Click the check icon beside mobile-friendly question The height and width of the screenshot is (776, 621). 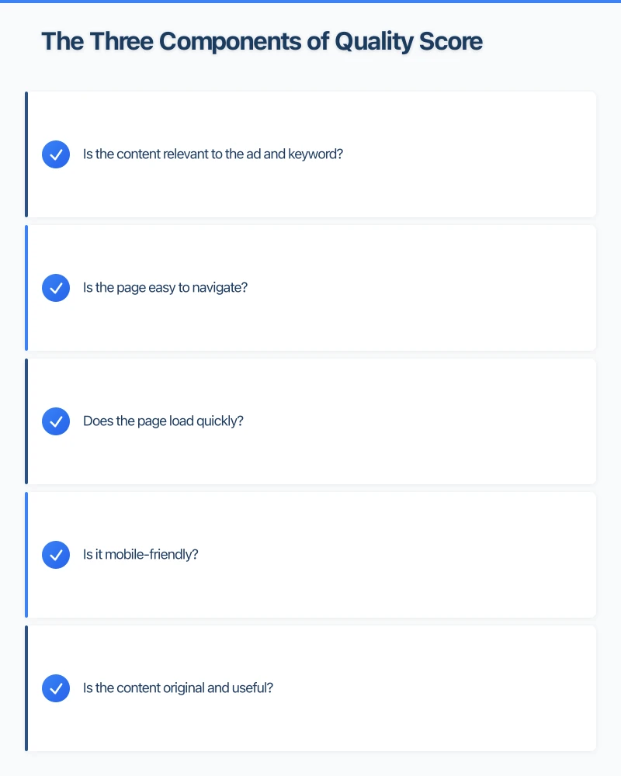[56, 555]
